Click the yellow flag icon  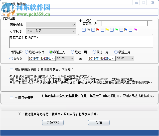click(x=107, y=30)
